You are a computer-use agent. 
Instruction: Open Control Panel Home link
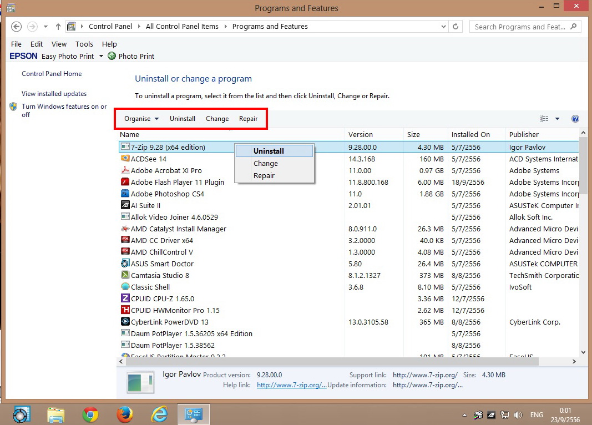(x=52, y=74)
